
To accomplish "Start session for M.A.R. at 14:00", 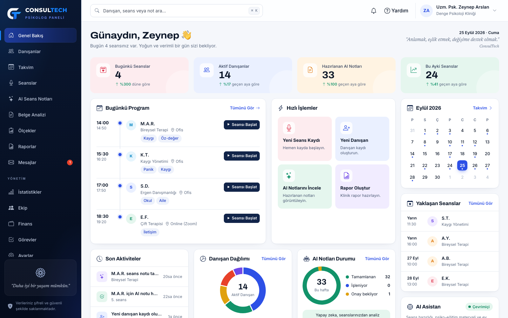I will click(x=242, y=125).
